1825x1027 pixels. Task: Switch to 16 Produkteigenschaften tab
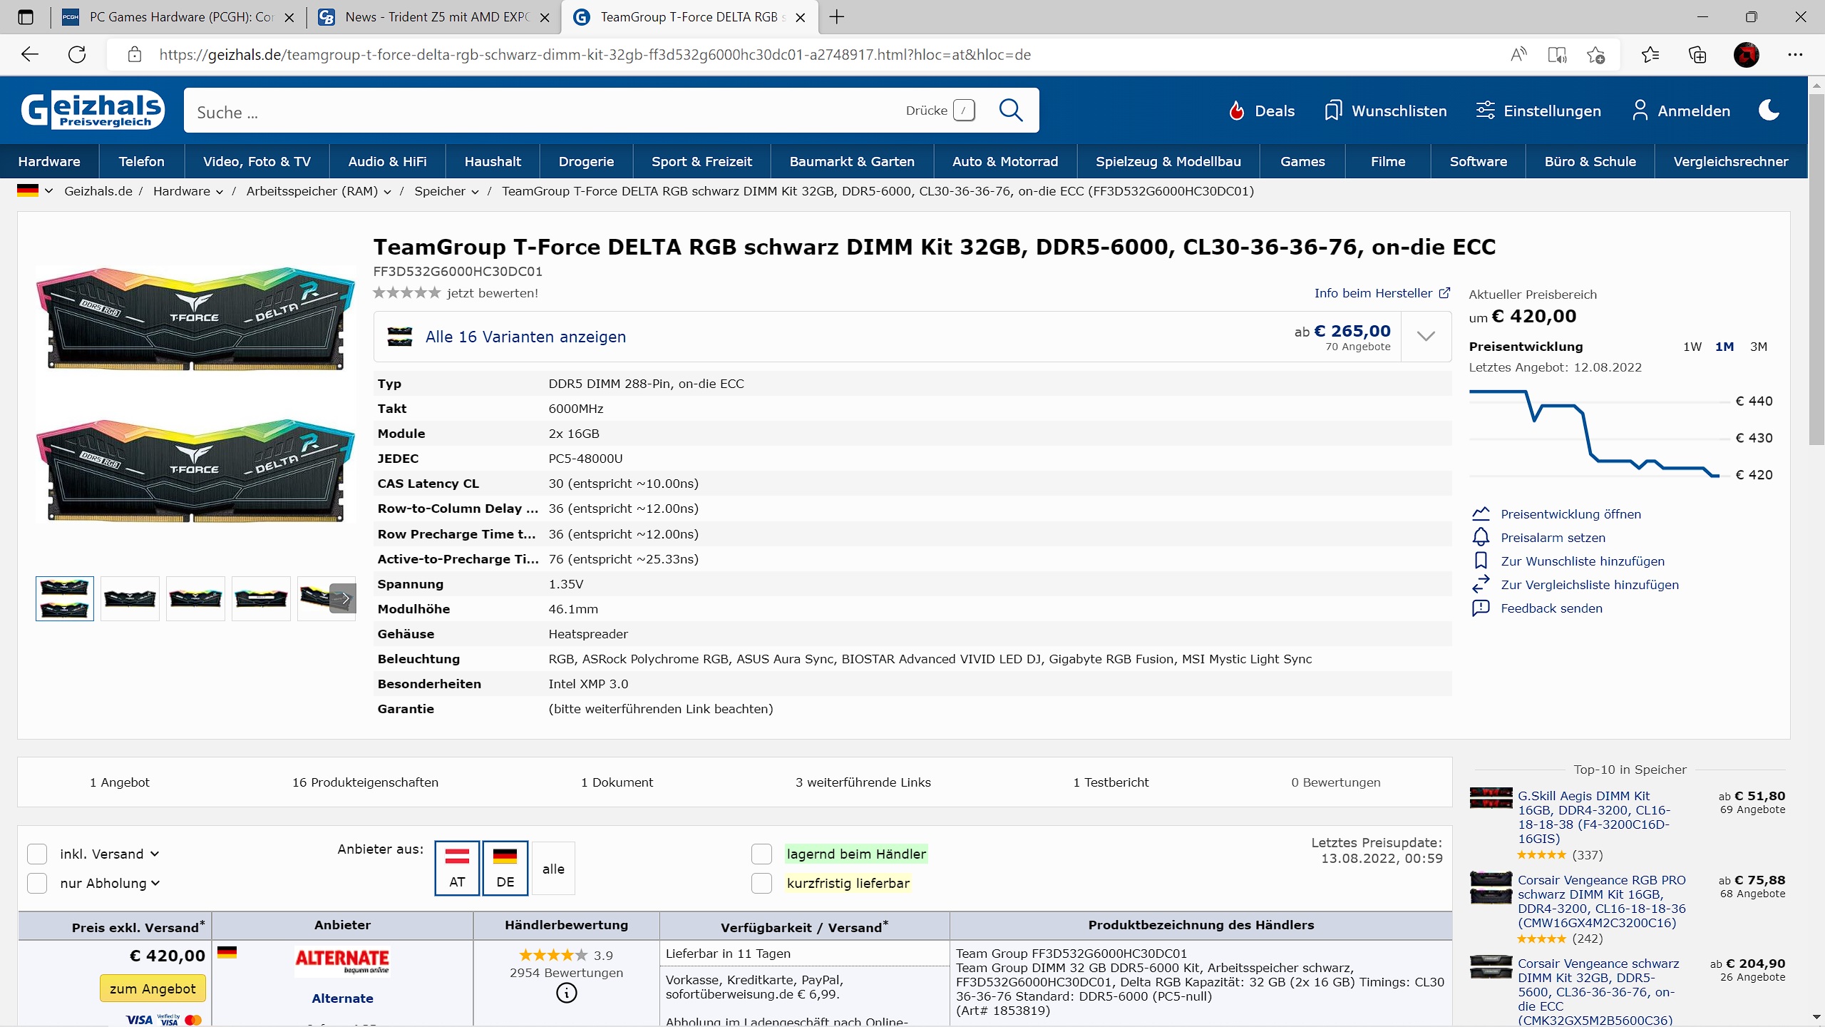365,782
